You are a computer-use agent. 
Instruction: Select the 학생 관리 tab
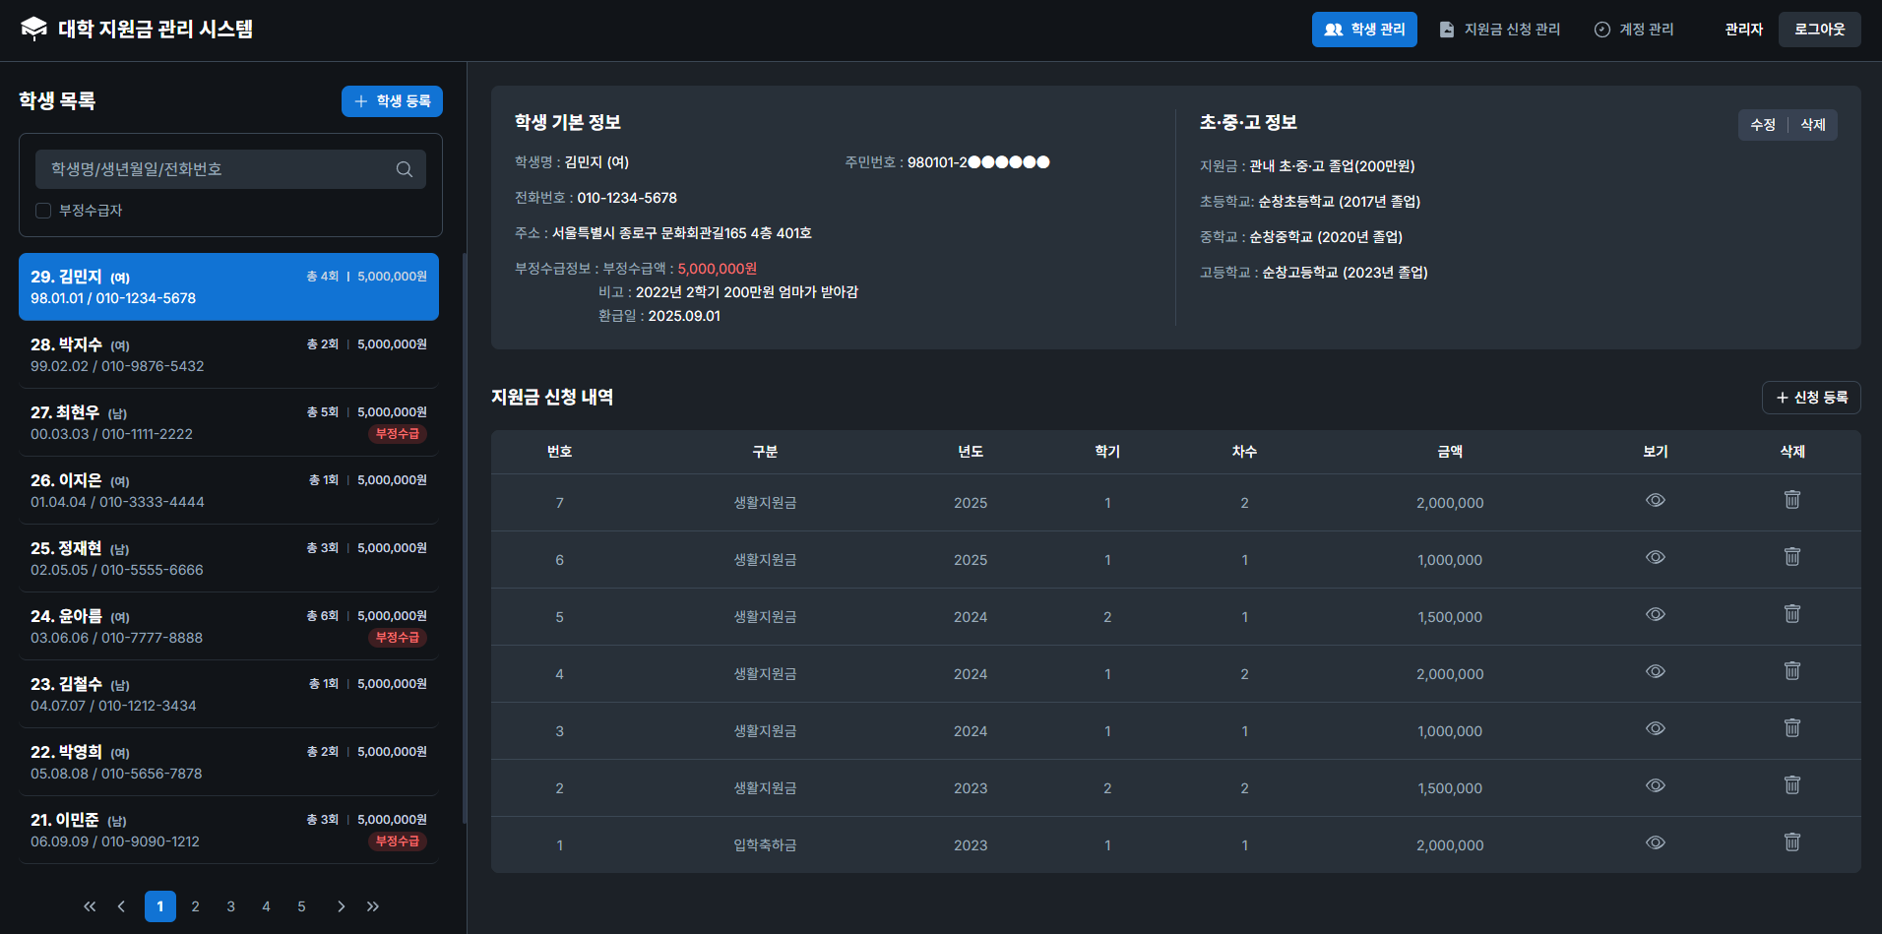click(x=1364, y=29)
